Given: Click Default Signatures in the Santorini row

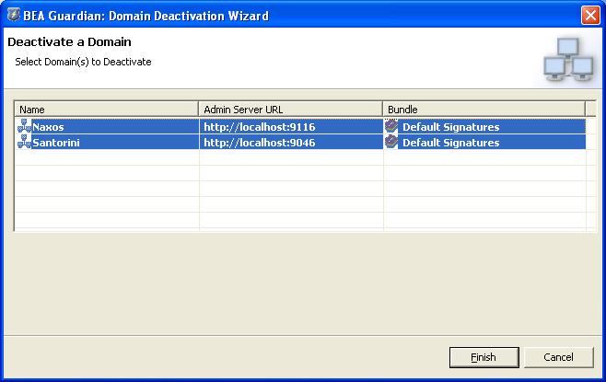Looking at the screenshot, I should (451, 143).
